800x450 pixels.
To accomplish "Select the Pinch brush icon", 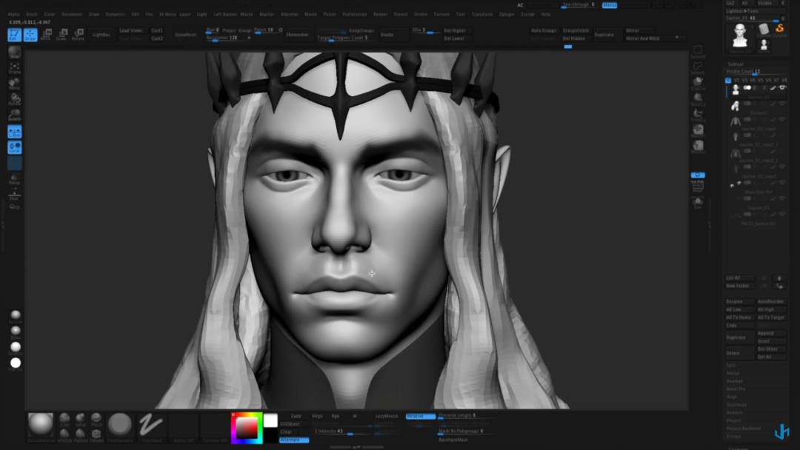I will (x=96, y=420).
